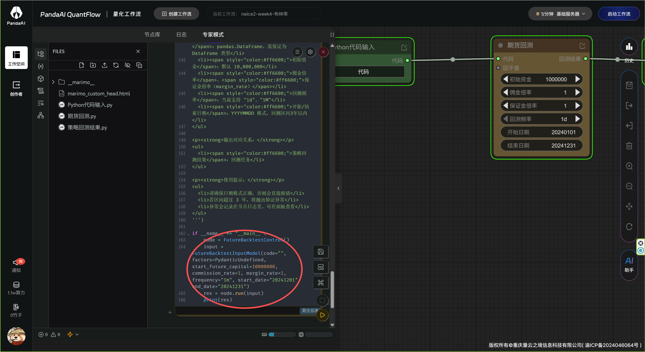Click the CPU usage bar
The image size is (645, 352).
tap(319, 334)
